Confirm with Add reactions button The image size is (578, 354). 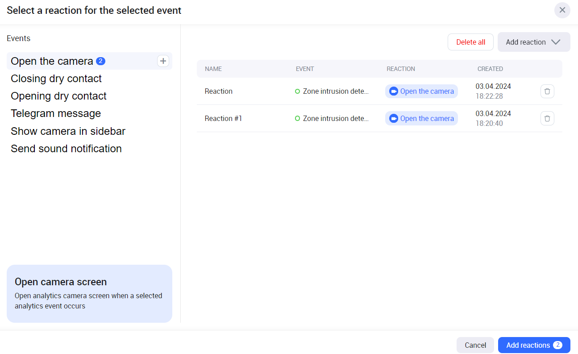[534, 345]
